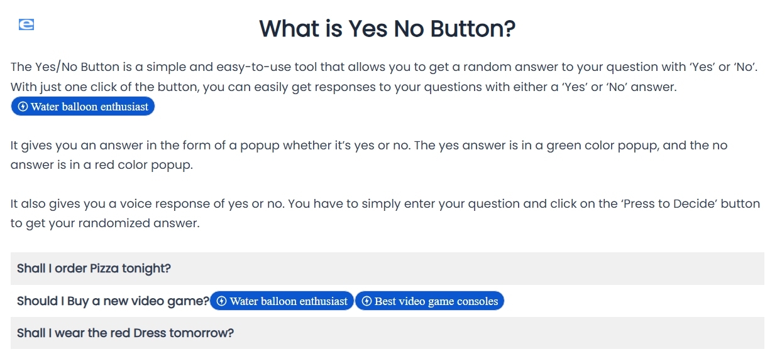Screen dimensions: 782x359
Task: Click the word 'Dress' in the last question
Action: (148, 333)
